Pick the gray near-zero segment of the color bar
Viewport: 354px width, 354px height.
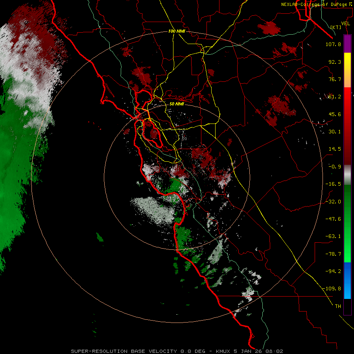[347, 175]
